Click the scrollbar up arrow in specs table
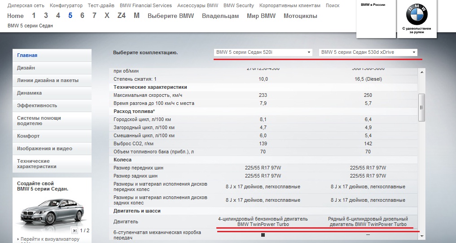Viewport: 456px width, 243px height. pyautogui.click(x=421, y=72)
